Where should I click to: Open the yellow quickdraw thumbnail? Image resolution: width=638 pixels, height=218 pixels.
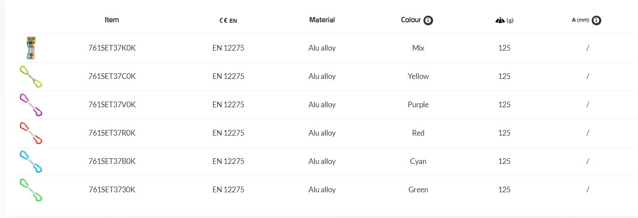coord(31,76)
